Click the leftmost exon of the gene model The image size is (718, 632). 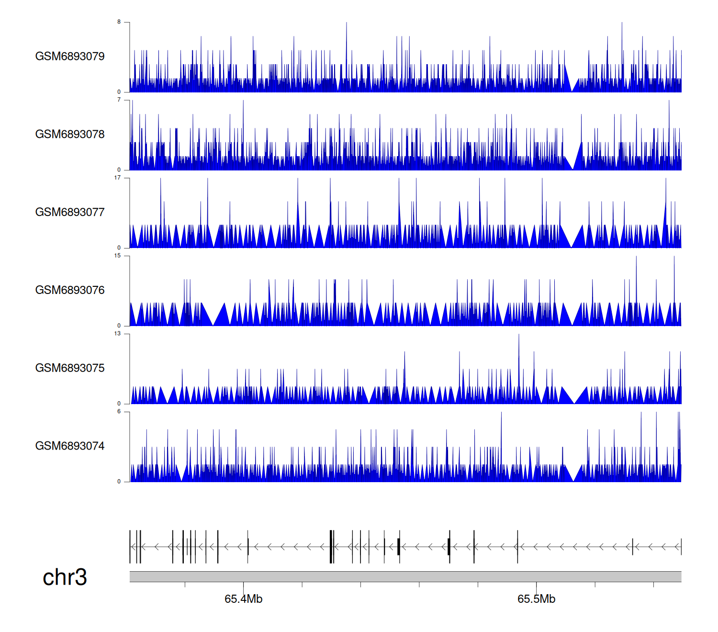coord(130,547)
